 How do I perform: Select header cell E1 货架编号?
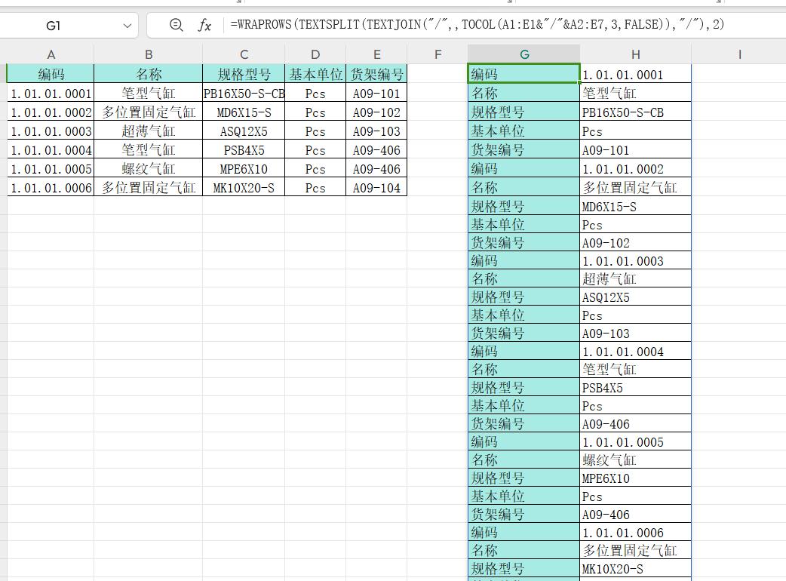[376, 74]
